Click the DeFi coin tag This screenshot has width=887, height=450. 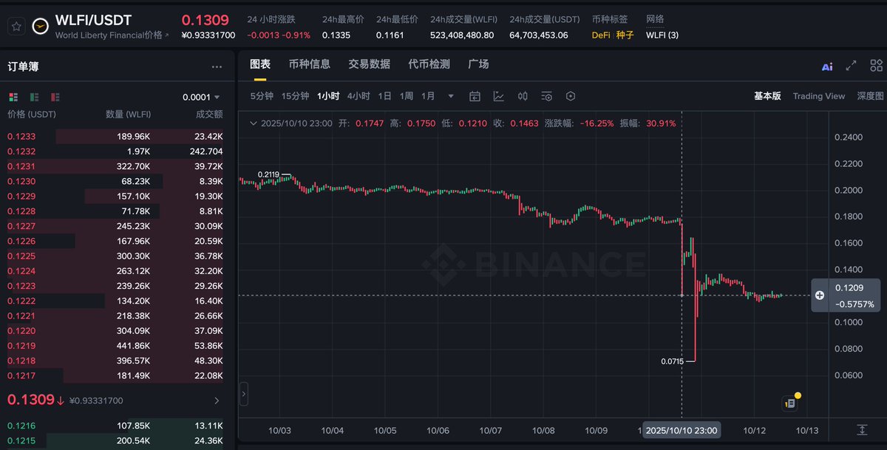tap(601, 35)
